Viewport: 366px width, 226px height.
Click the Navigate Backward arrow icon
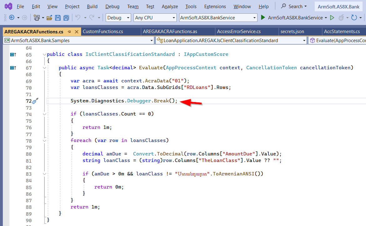pyautogui.click(x=12, y=18)
